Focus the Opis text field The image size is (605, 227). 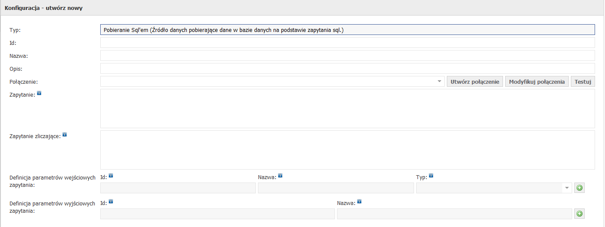pos(347,69)
